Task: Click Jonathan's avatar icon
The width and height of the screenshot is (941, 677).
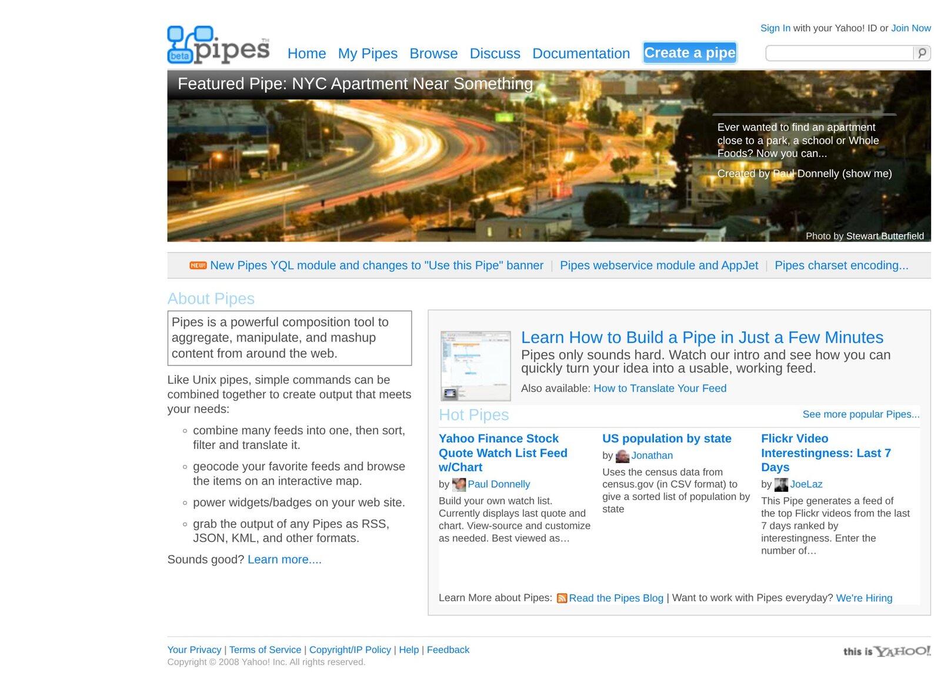Action: [622, 456]
